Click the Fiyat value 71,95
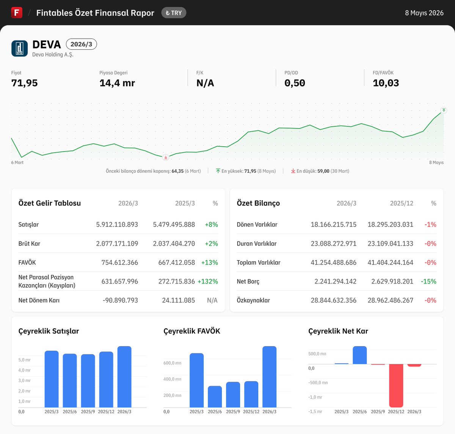 [x=25, y=83]
